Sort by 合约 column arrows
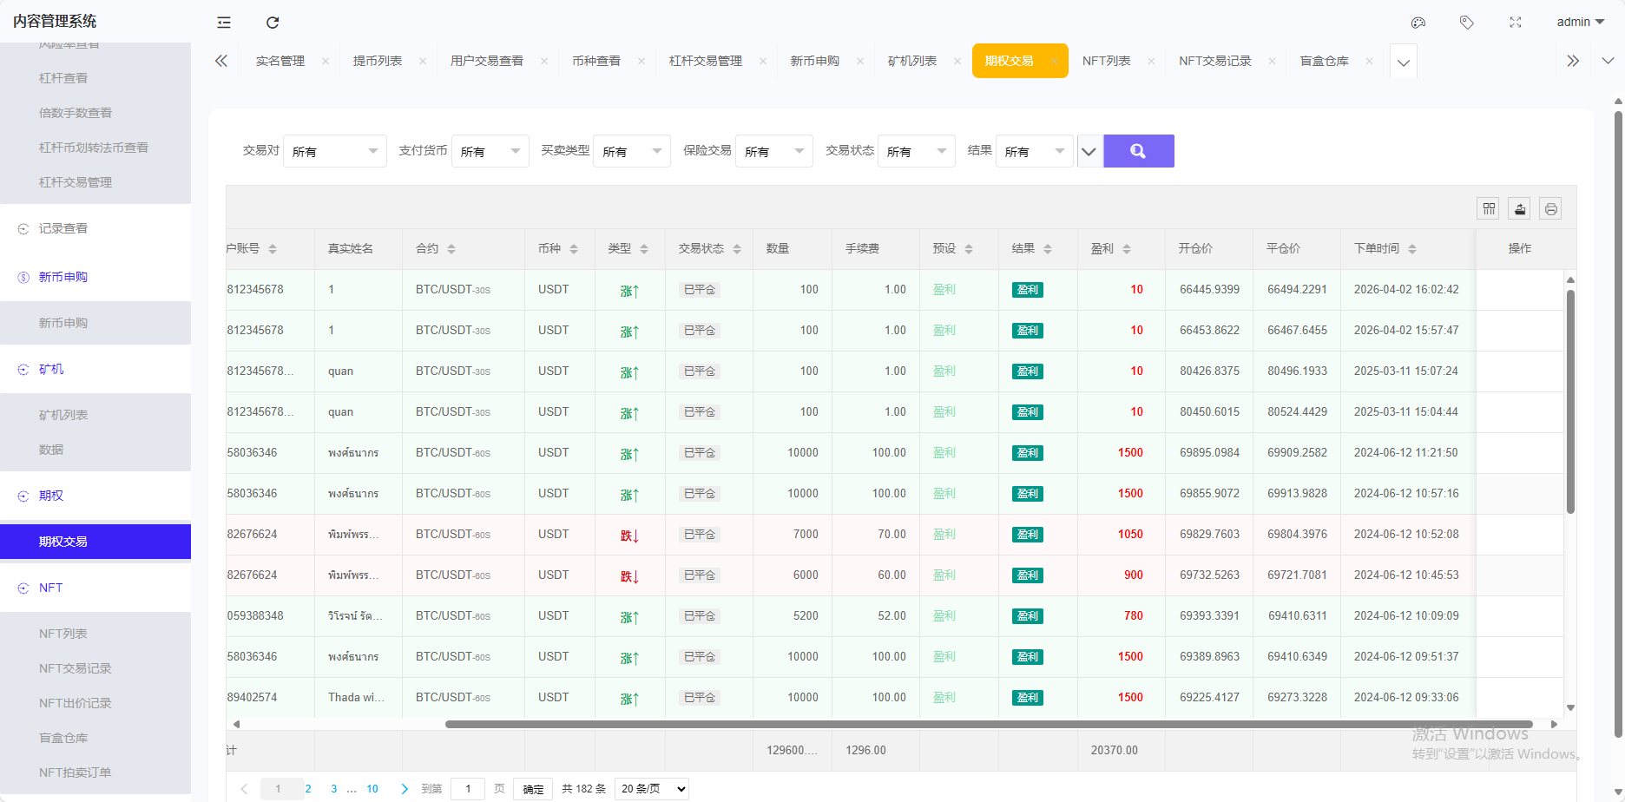 pos(451,249)
